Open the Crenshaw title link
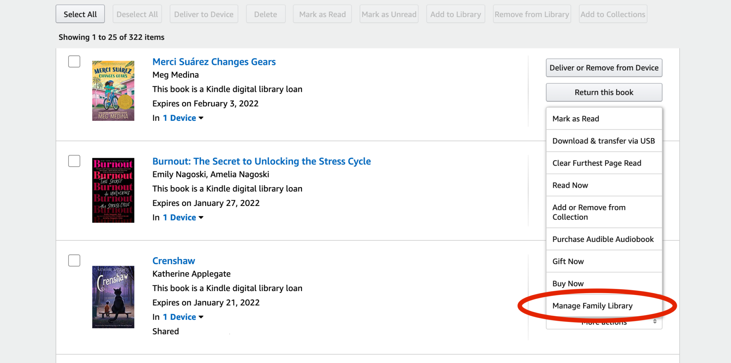 (174, 261)
